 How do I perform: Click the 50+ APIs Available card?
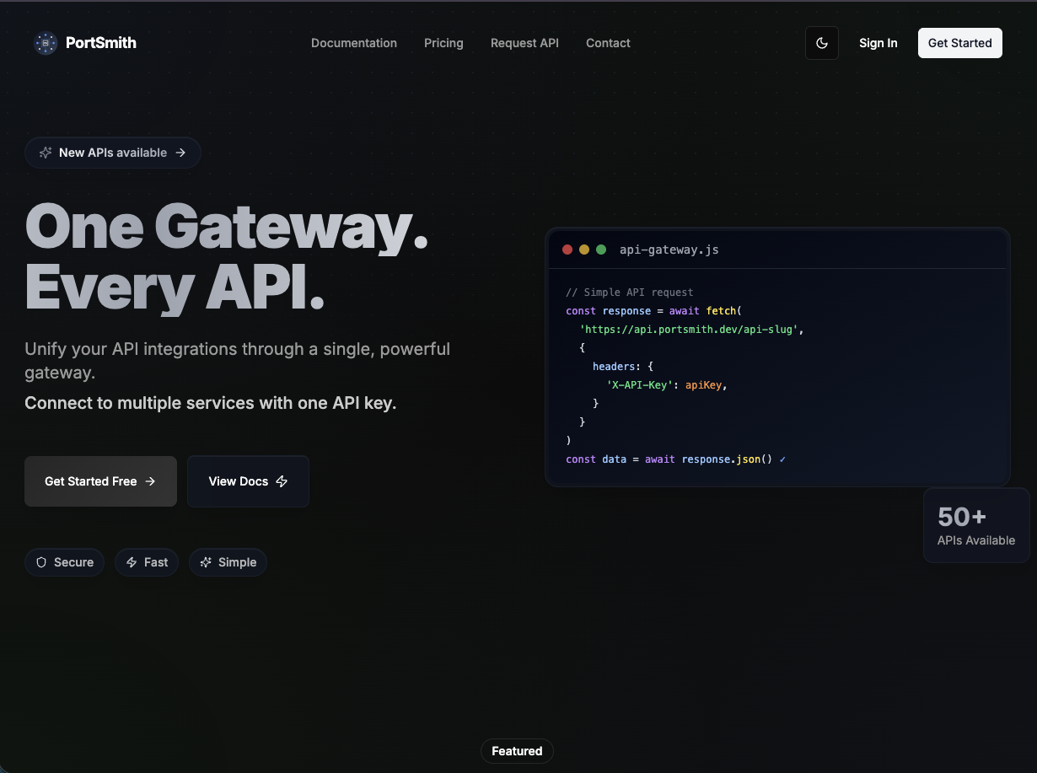976,525
